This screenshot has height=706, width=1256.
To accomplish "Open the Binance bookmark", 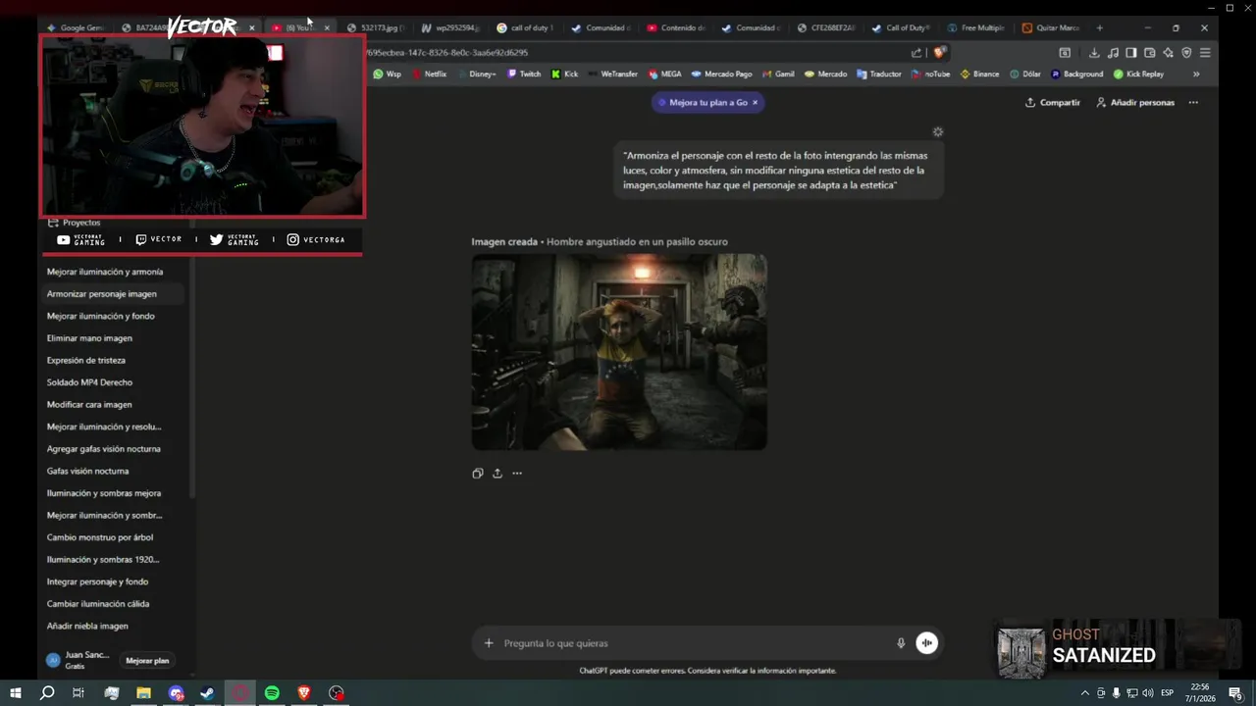I will [979, 74].
